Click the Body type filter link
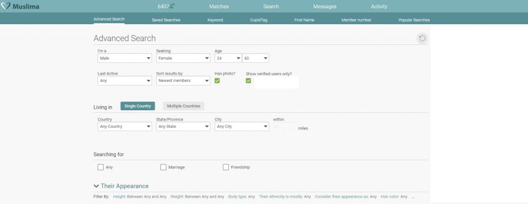 (237, 197)
